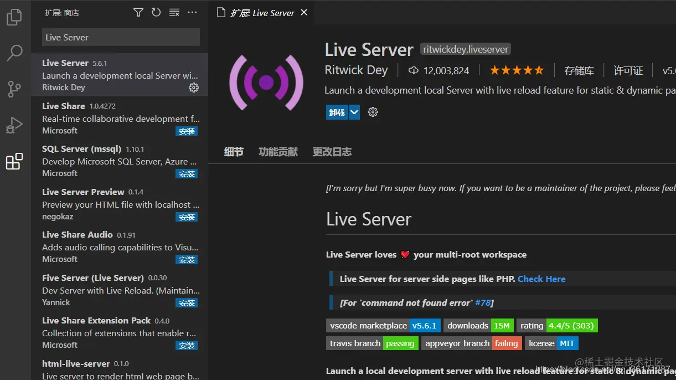Screen dimensions: 676x380
Task: Install Live Share Audio extension
Action: click(187, 260)
